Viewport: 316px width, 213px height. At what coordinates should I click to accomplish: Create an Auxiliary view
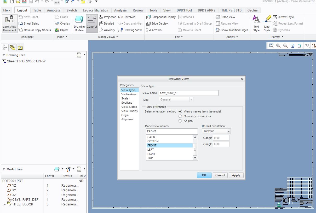pos(107,30)
